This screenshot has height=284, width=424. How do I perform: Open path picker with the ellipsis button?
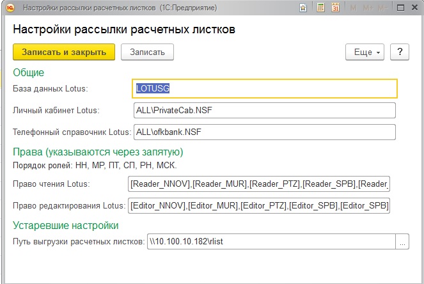[402, 242]
